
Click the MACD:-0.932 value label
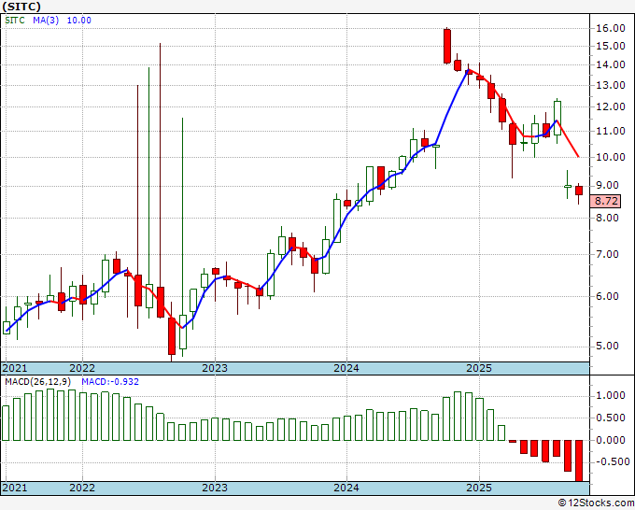click(x=110, y=382)
